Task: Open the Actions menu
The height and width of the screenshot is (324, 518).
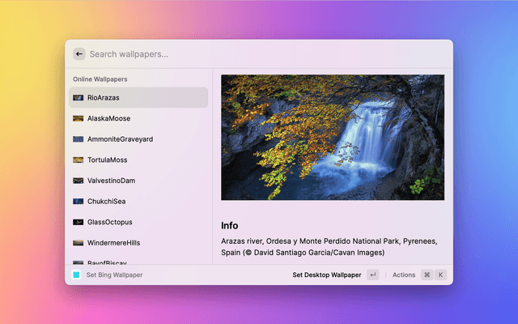Action: [x=404, y=275]
